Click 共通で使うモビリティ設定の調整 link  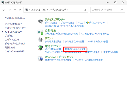pos(58,60)
